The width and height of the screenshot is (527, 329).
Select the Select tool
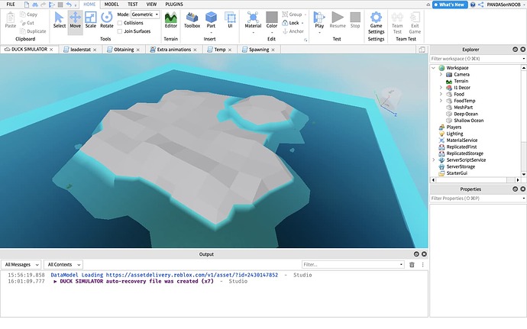coord(59,20)
